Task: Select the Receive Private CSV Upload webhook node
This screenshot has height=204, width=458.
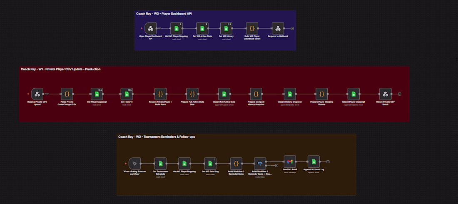Action: [x=37, y=94]
